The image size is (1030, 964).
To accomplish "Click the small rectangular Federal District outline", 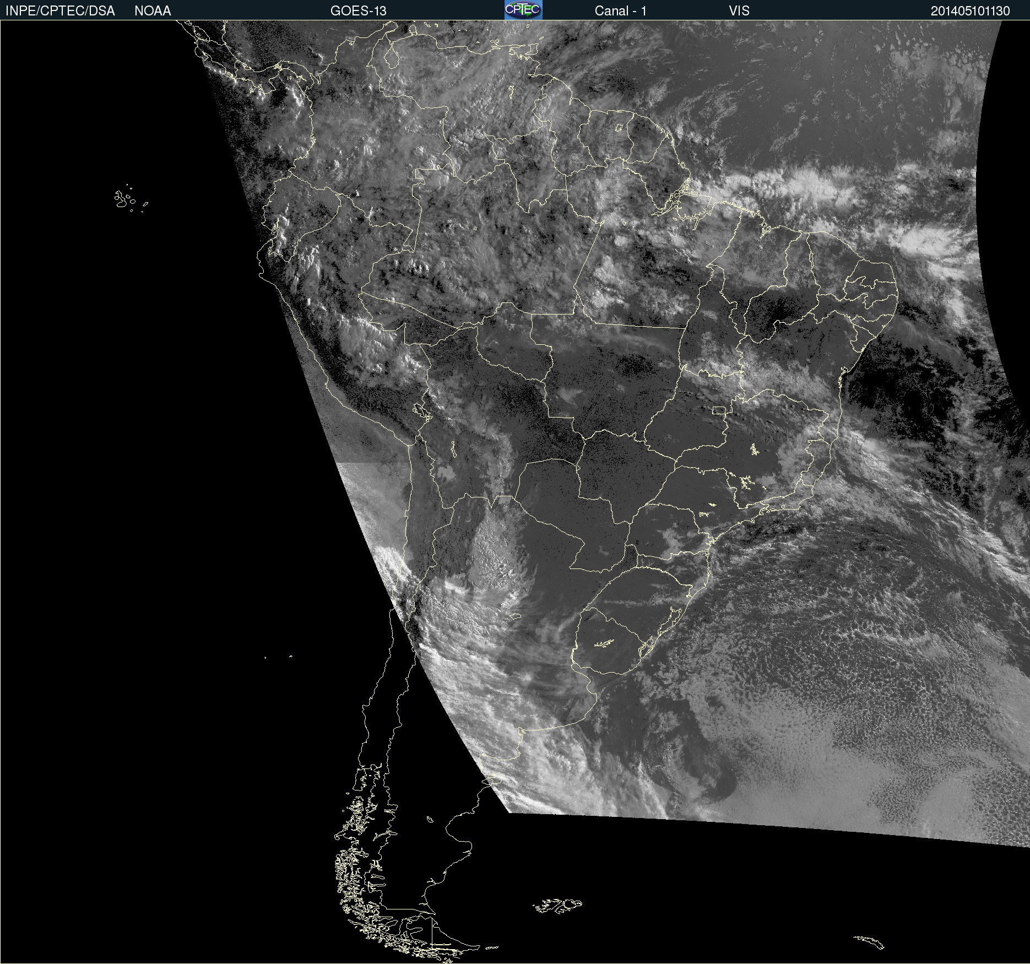I will [x=719, y=410].
